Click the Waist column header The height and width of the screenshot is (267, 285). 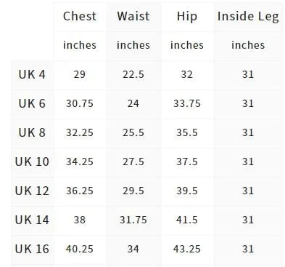133,16
